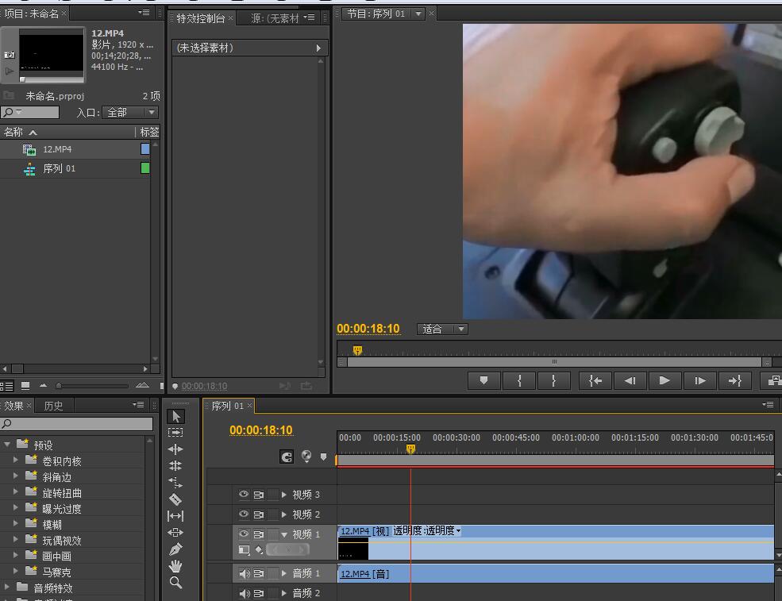Select the Slide tool
The width and height of the screenshot is (782, 601).
pyautogui.click(x=175, y=532)
